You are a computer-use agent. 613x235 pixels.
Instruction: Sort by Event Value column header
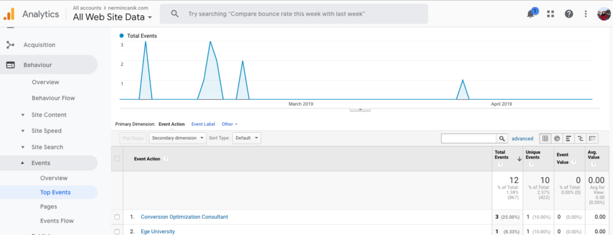click(562, 158)
